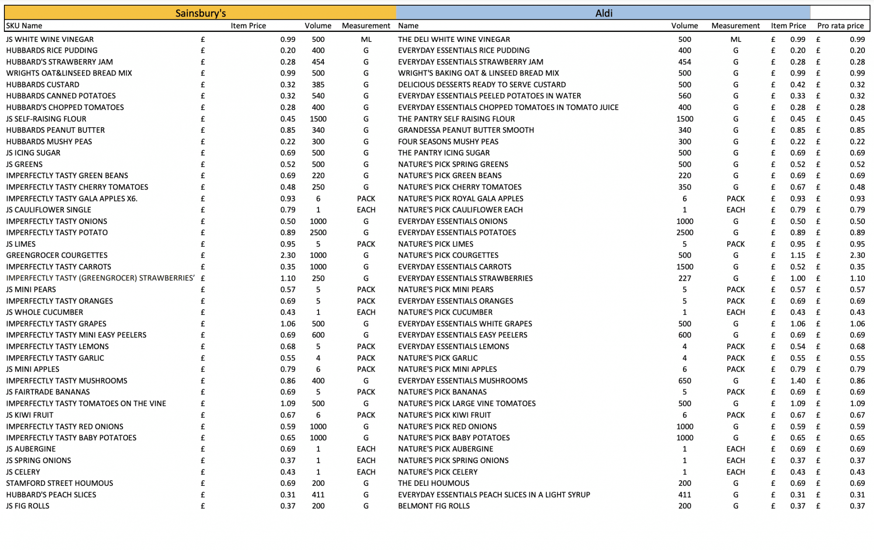Select the Aldi blue header cell
This screenshot has width=874, height=550.
coord(603,13)
